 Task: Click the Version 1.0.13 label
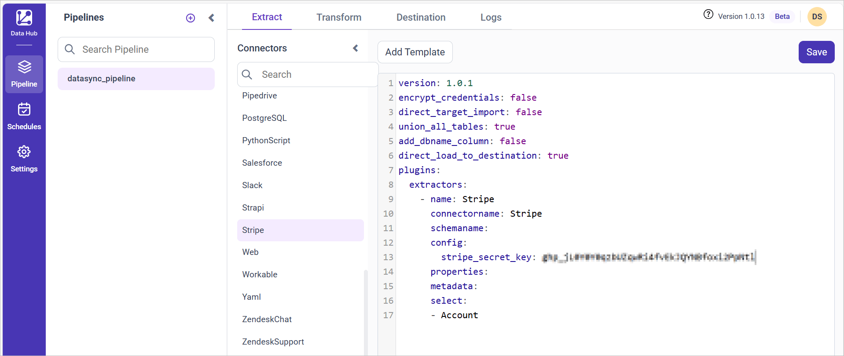(x=741, y=16)
